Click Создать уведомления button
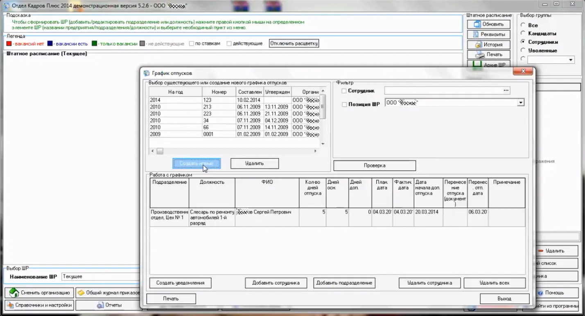585x316 pixels. click(180, 283)
